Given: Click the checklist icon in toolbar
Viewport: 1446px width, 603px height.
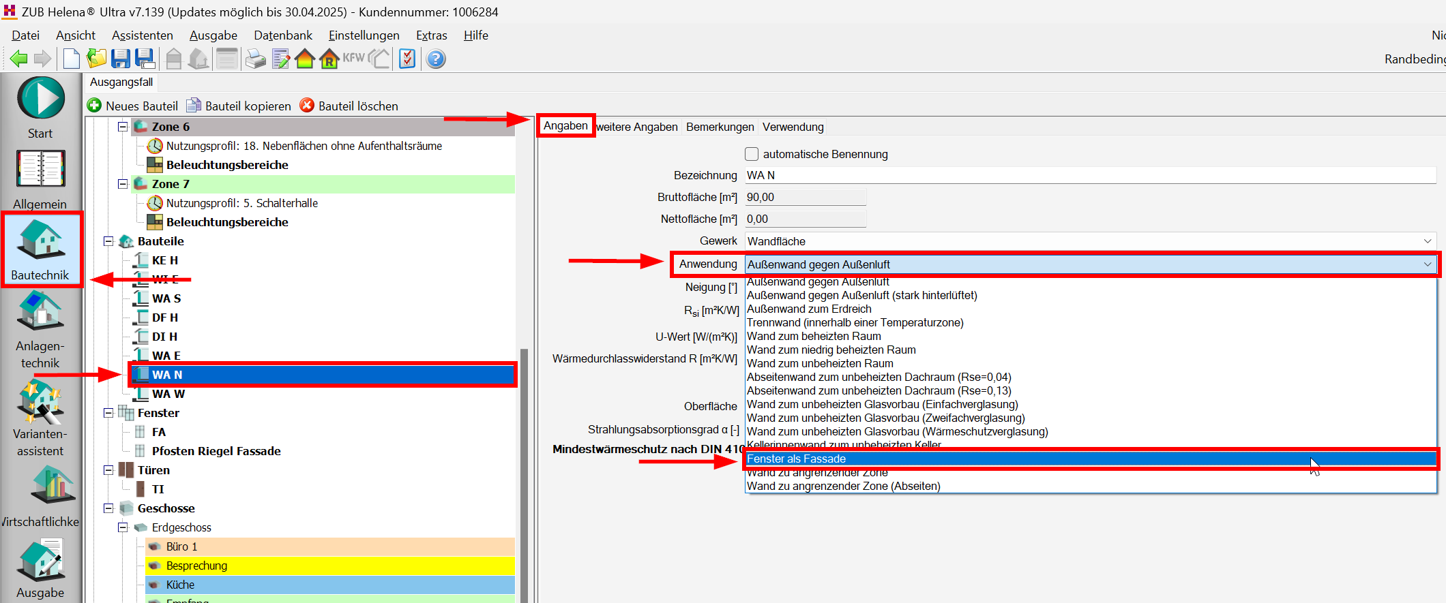Looking at the screenshot, I should [407, 59].
